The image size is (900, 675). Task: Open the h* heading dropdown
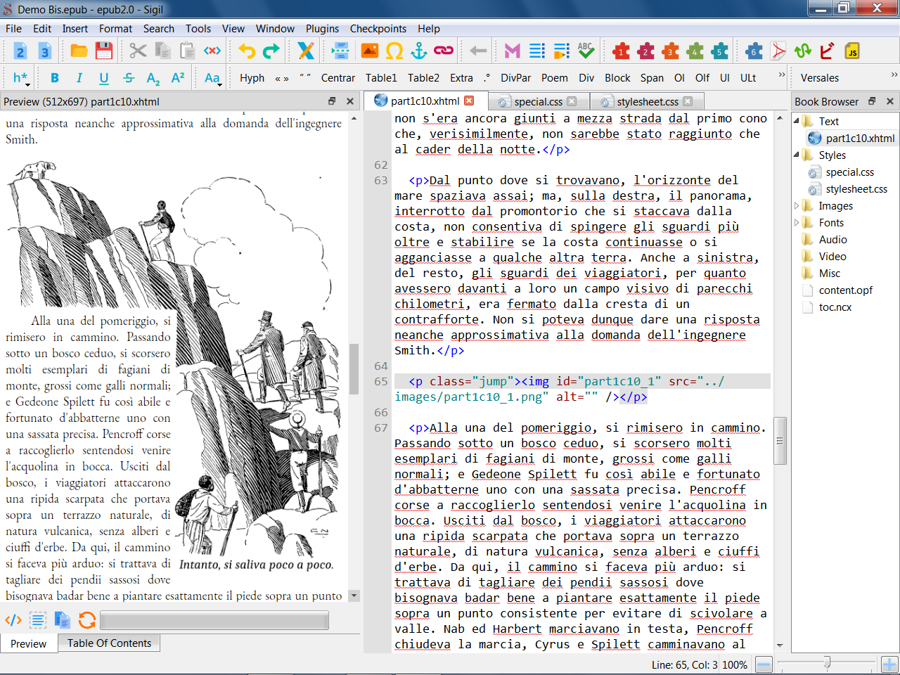pyautogui.click(x=21, y=78)
